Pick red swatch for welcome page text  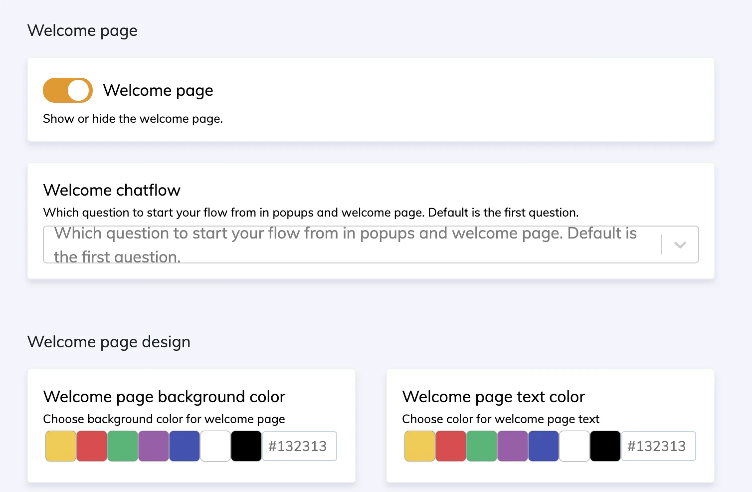coord(451,446)
